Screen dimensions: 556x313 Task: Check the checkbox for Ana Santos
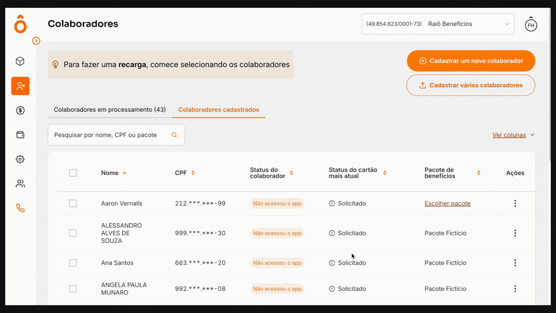tap(73, 263)
